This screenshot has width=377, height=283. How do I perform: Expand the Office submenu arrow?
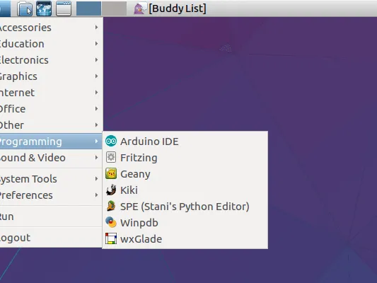(96, 109)
